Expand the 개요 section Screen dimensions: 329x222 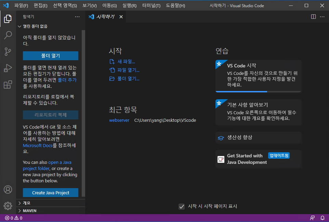[51, 203]
